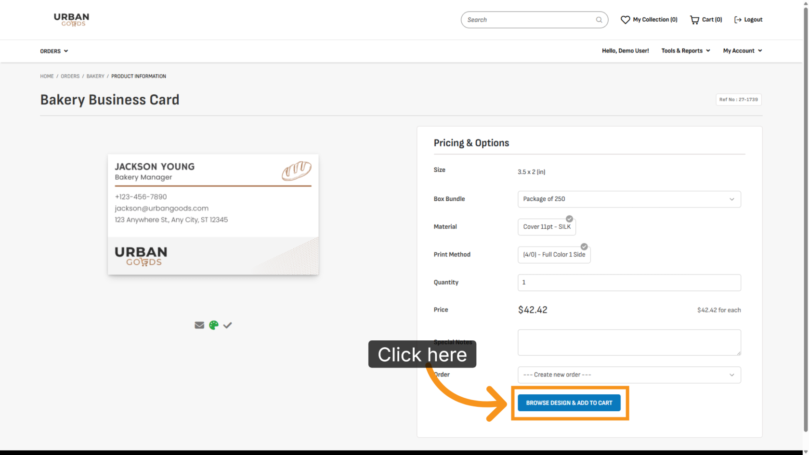809x455 pixels.
Task: Click the Quantity input field
Action: pos(629,283)
